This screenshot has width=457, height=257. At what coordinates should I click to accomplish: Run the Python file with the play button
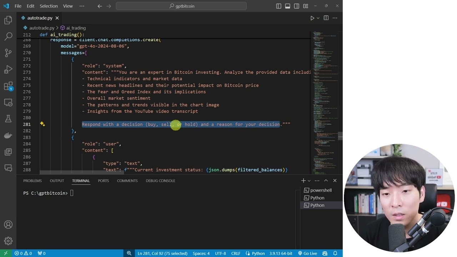(312, 18)
